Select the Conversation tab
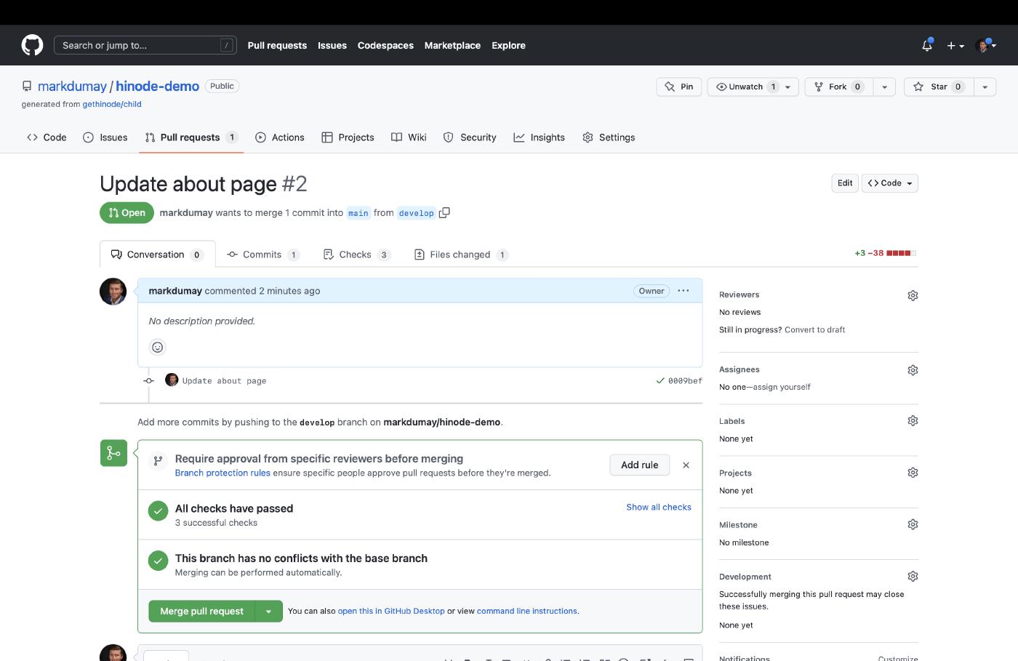Image resolution: width=1018 pixels, height=661 pixels. coord(157,255)
